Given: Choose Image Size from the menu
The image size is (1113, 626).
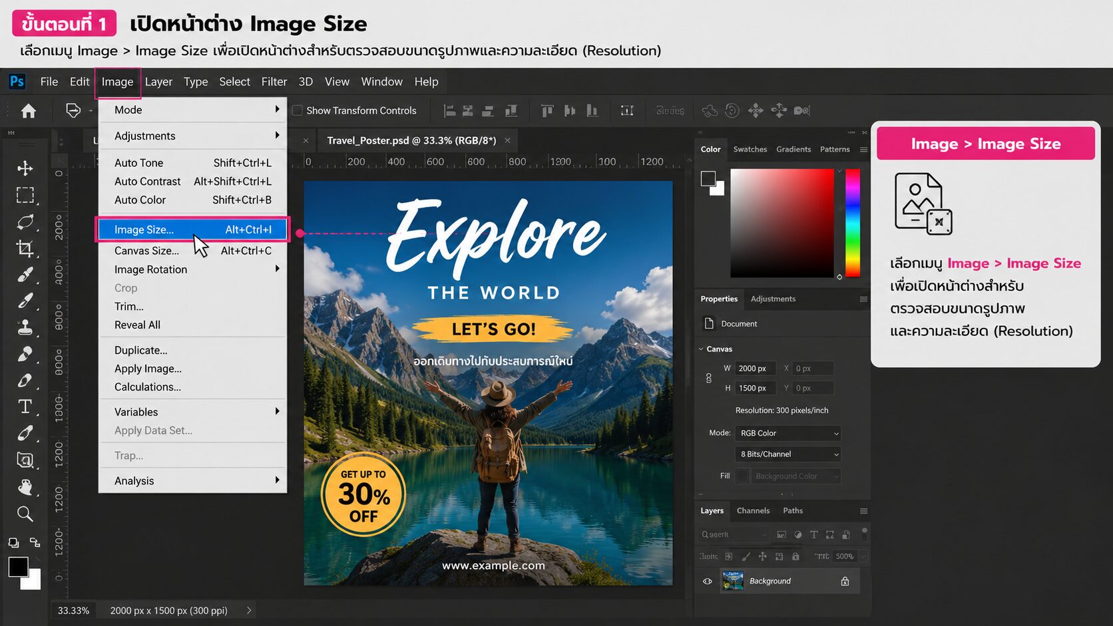Looking at the screenshot, I should click(193, 230).
